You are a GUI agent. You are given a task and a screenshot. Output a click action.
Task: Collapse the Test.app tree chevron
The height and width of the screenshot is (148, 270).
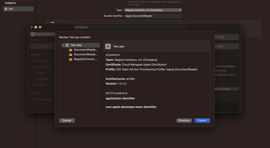(63, 45)
